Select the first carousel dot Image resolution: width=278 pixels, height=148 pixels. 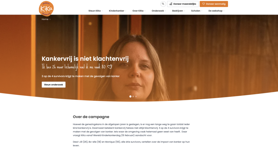[131, 96]
